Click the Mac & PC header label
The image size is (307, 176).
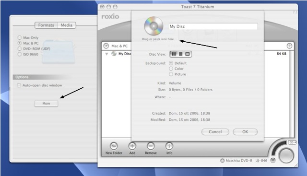(x=119, y=46)
